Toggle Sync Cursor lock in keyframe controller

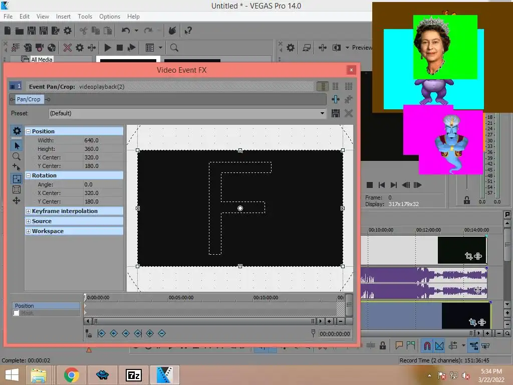click(89, 333)
